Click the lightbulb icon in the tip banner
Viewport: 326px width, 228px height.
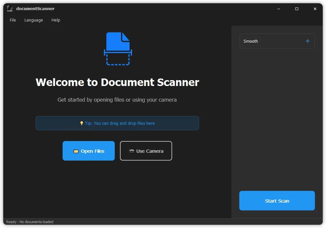[x=82, y=123]
